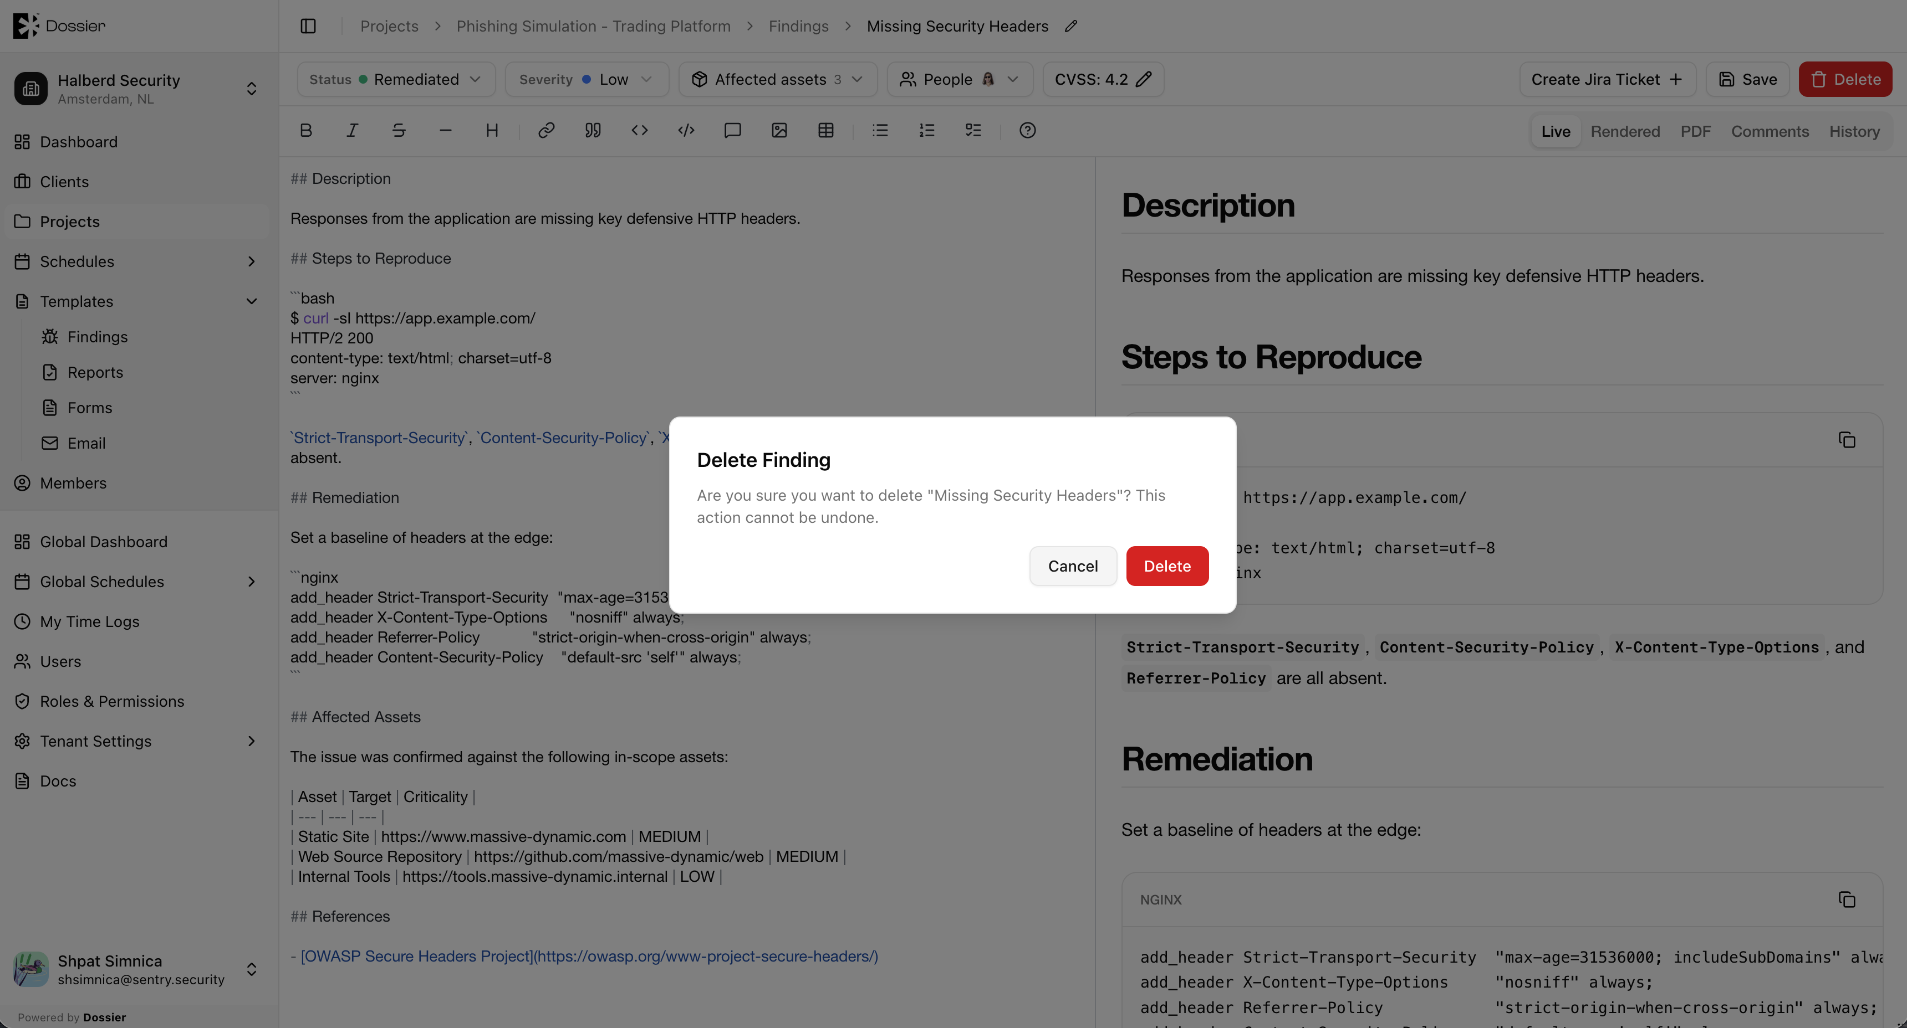Viewport: 1907px width, 1028px height.
Task: Apply strikethrough formatting
Action: point(399,130)
